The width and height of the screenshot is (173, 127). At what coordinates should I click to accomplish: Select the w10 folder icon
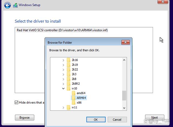tap(68, 88)
